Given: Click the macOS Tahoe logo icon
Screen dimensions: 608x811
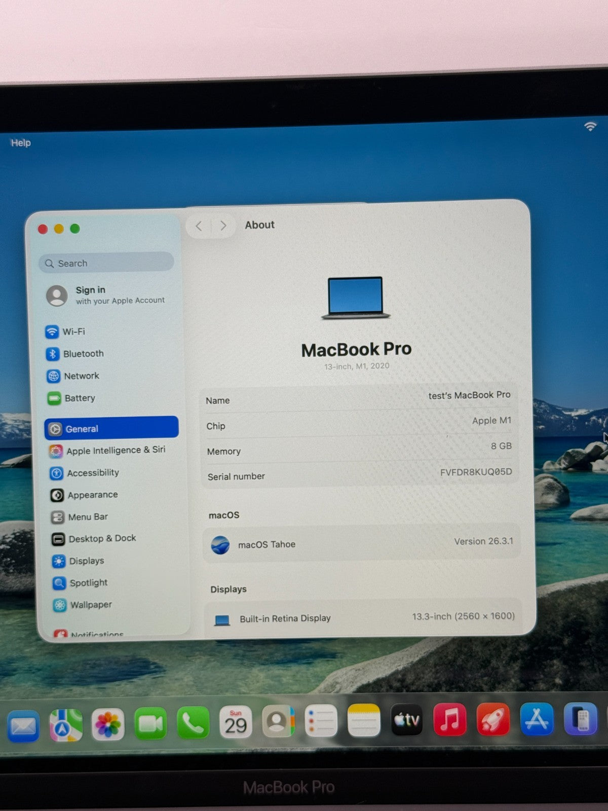Looking at the screenshot, I should click(x=220, y=545).
